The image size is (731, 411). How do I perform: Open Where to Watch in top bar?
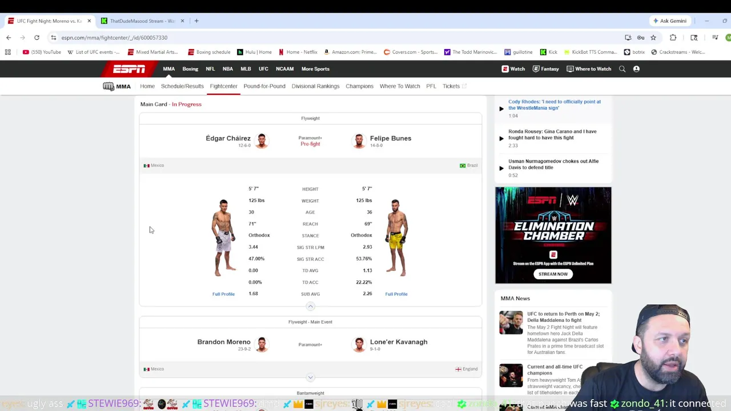click(x=589, y=69)
